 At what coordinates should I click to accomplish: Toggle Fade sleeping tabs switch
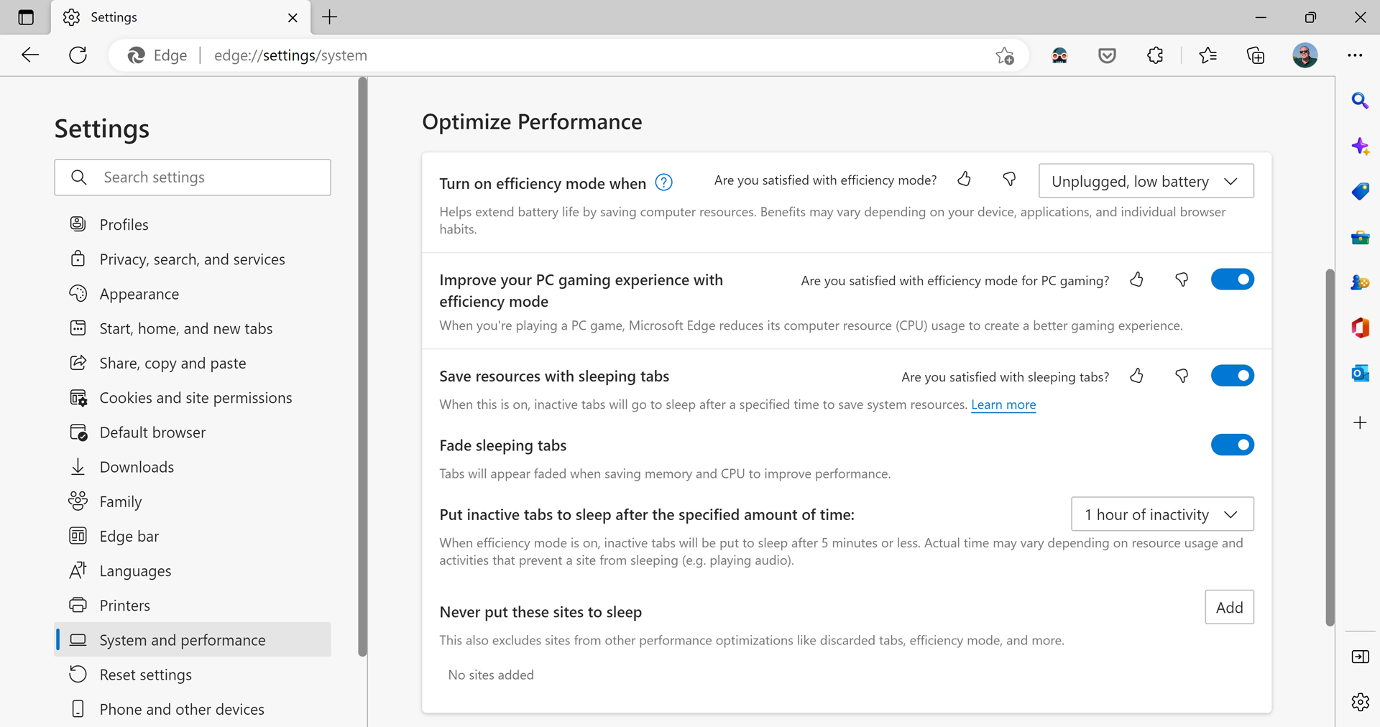tap(1232, 445)
